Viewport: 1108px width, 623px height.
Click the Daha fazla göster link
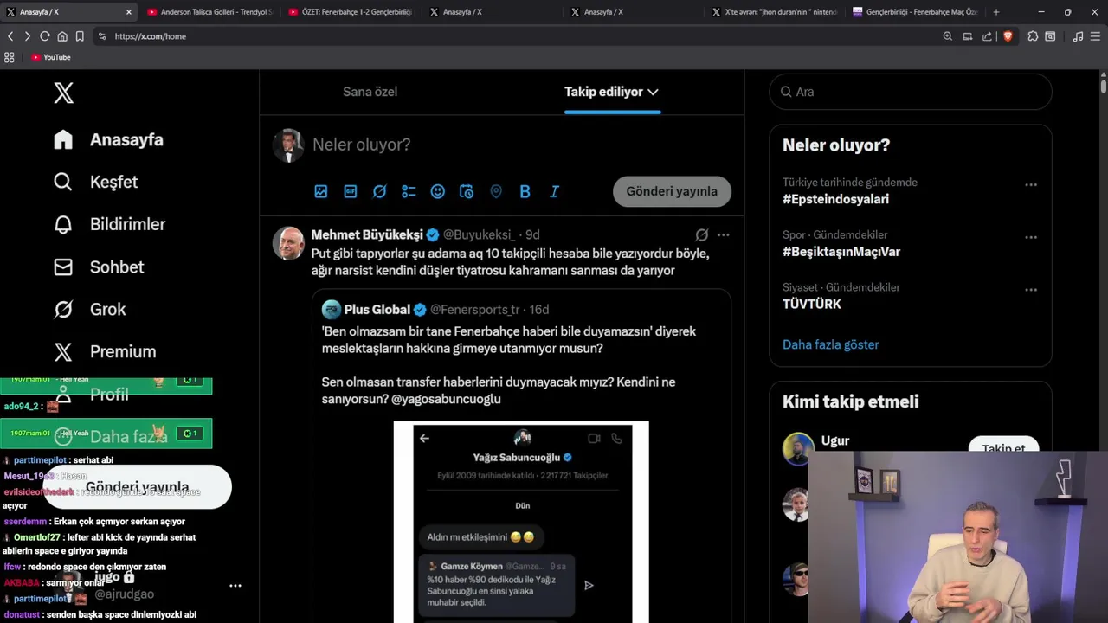(830, 344)
